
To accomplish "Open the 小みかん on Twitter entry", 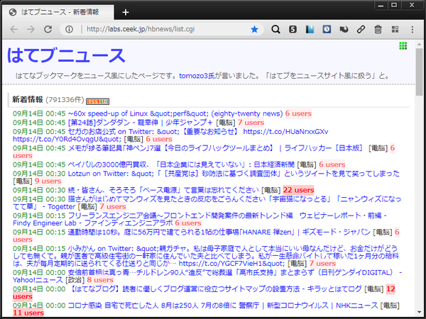I will pyautogui.click(x=206, y=256).
